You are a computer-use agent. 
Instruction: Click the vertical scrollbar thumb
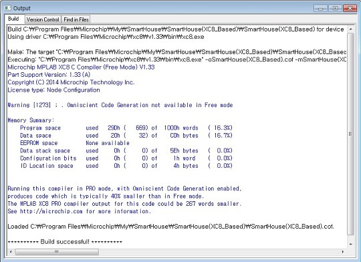click(350, 134)
